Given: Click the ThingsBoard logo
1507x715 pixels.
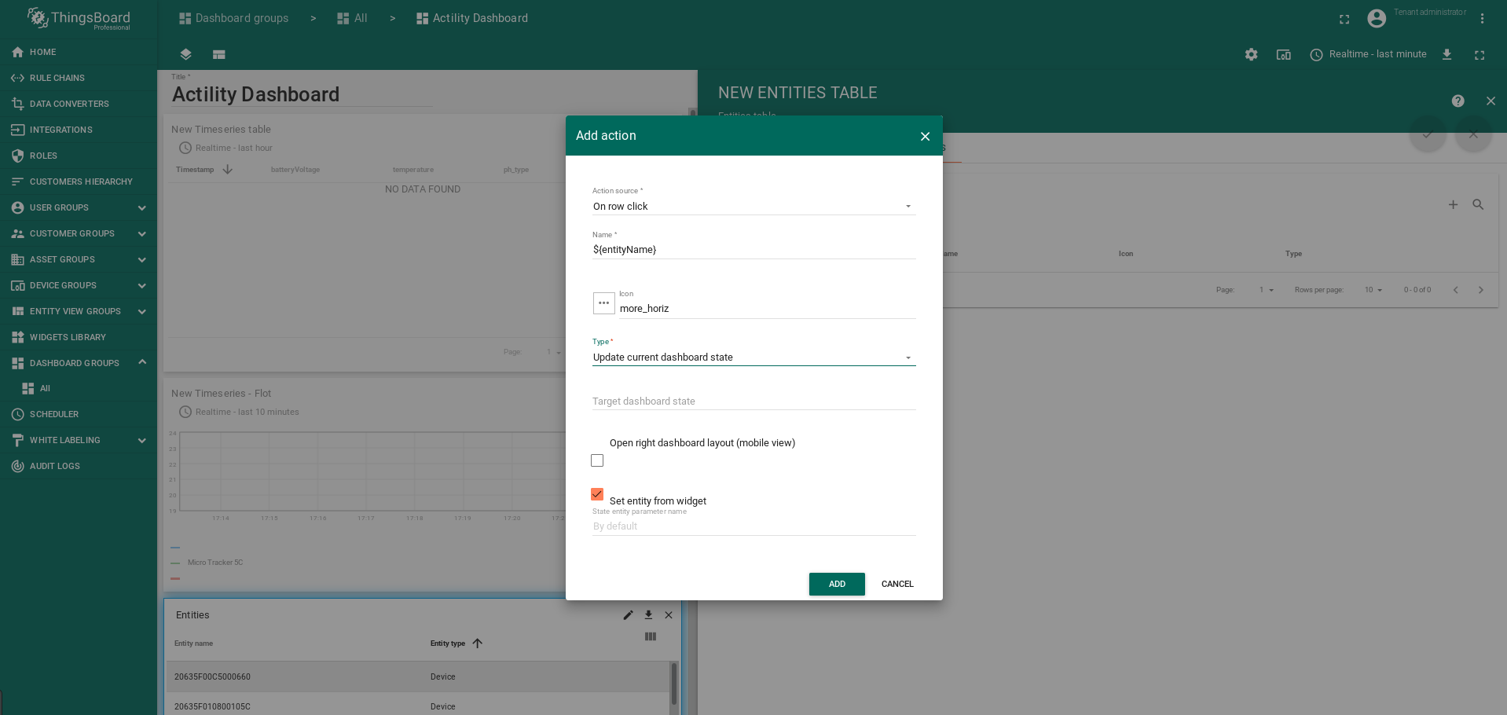Looking at the screenshot, I should [79, 19].
